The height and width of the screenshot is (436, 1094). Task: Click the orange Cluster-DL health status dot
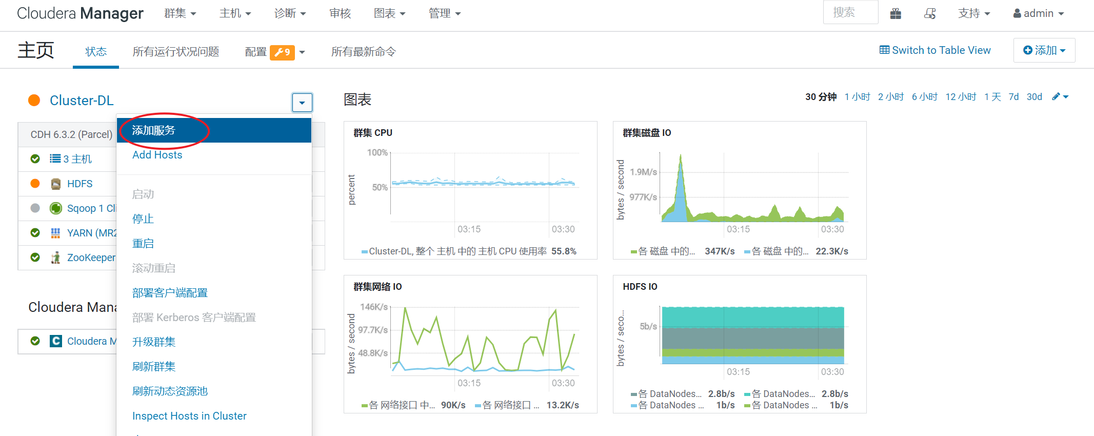click(34, 101)
